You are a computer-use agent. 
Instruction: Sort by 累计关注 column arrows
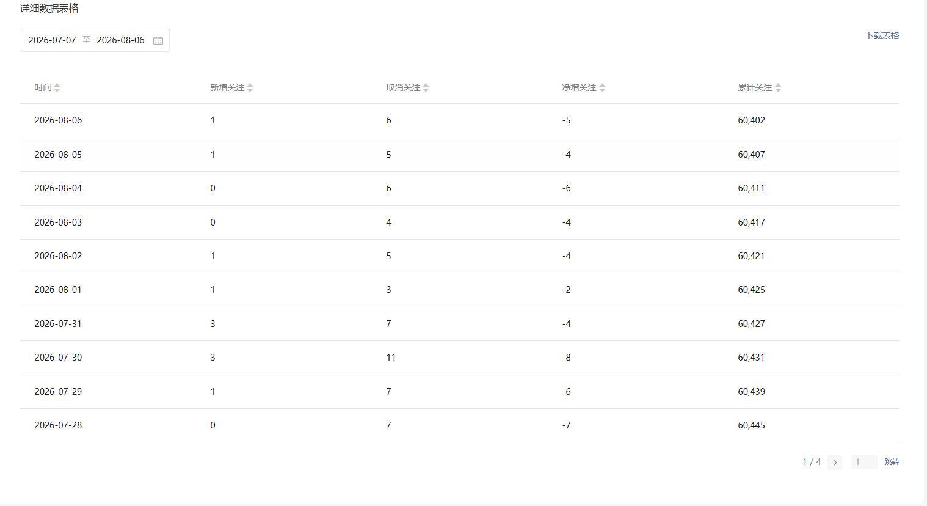click(778, 88)
